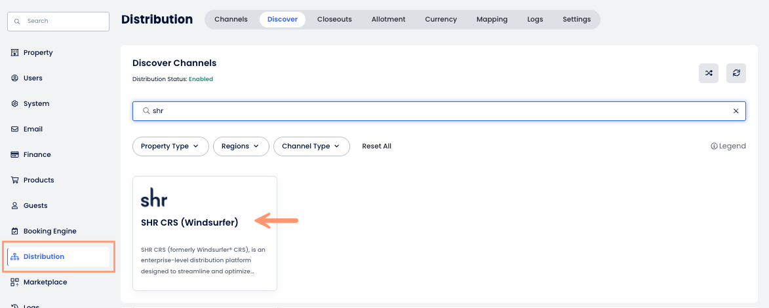Open Finance in the sidebar

pyautogui.click(x=37, y=154)
